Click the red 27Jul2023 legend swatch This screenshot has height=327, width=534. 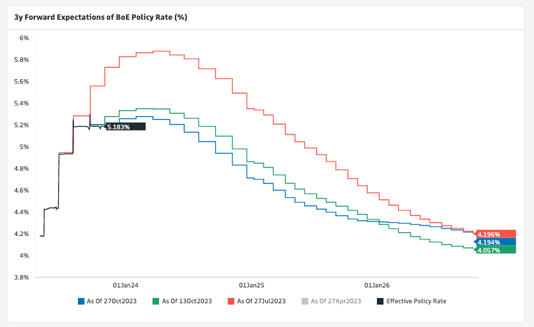click(x=230, y=301)
